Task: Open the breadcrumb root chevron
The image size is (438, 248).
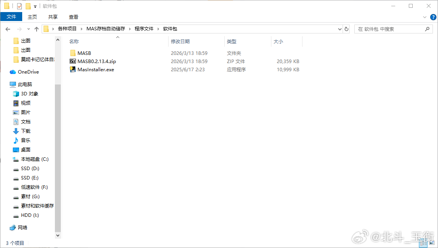Action: coord(53,29)
